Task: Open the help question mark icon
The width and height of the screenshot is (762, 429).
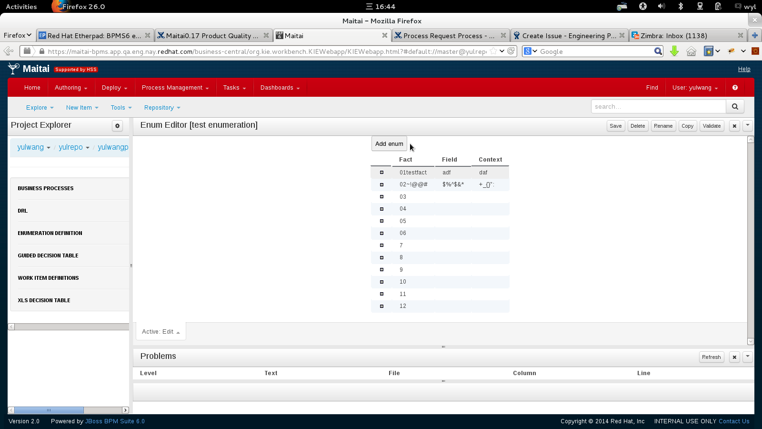Action: [x=735, y=88]
